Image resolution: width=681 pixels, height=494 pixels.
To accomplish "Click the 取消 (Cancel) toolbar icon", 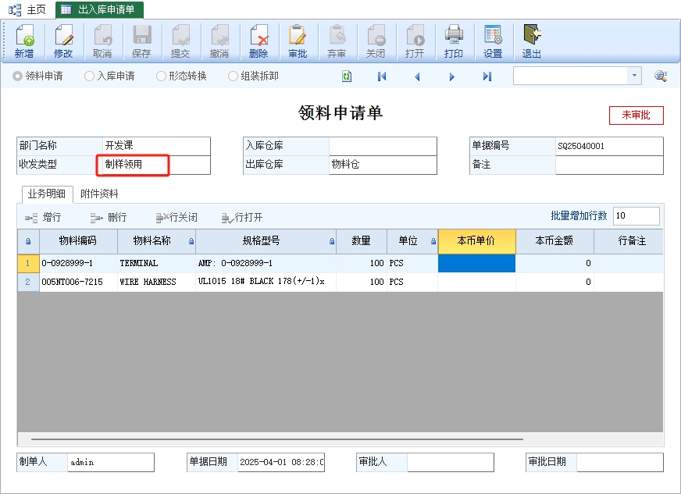I will click(102, 41).
